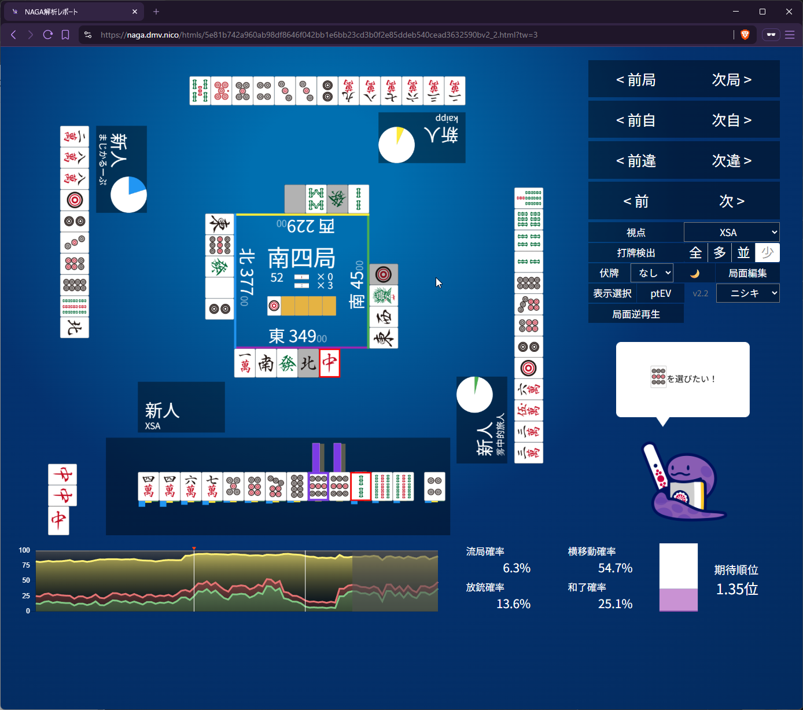This screenshot has width=803, height=710.
Task: Click the moon night mode icon
Action: [x=695, y=273]
